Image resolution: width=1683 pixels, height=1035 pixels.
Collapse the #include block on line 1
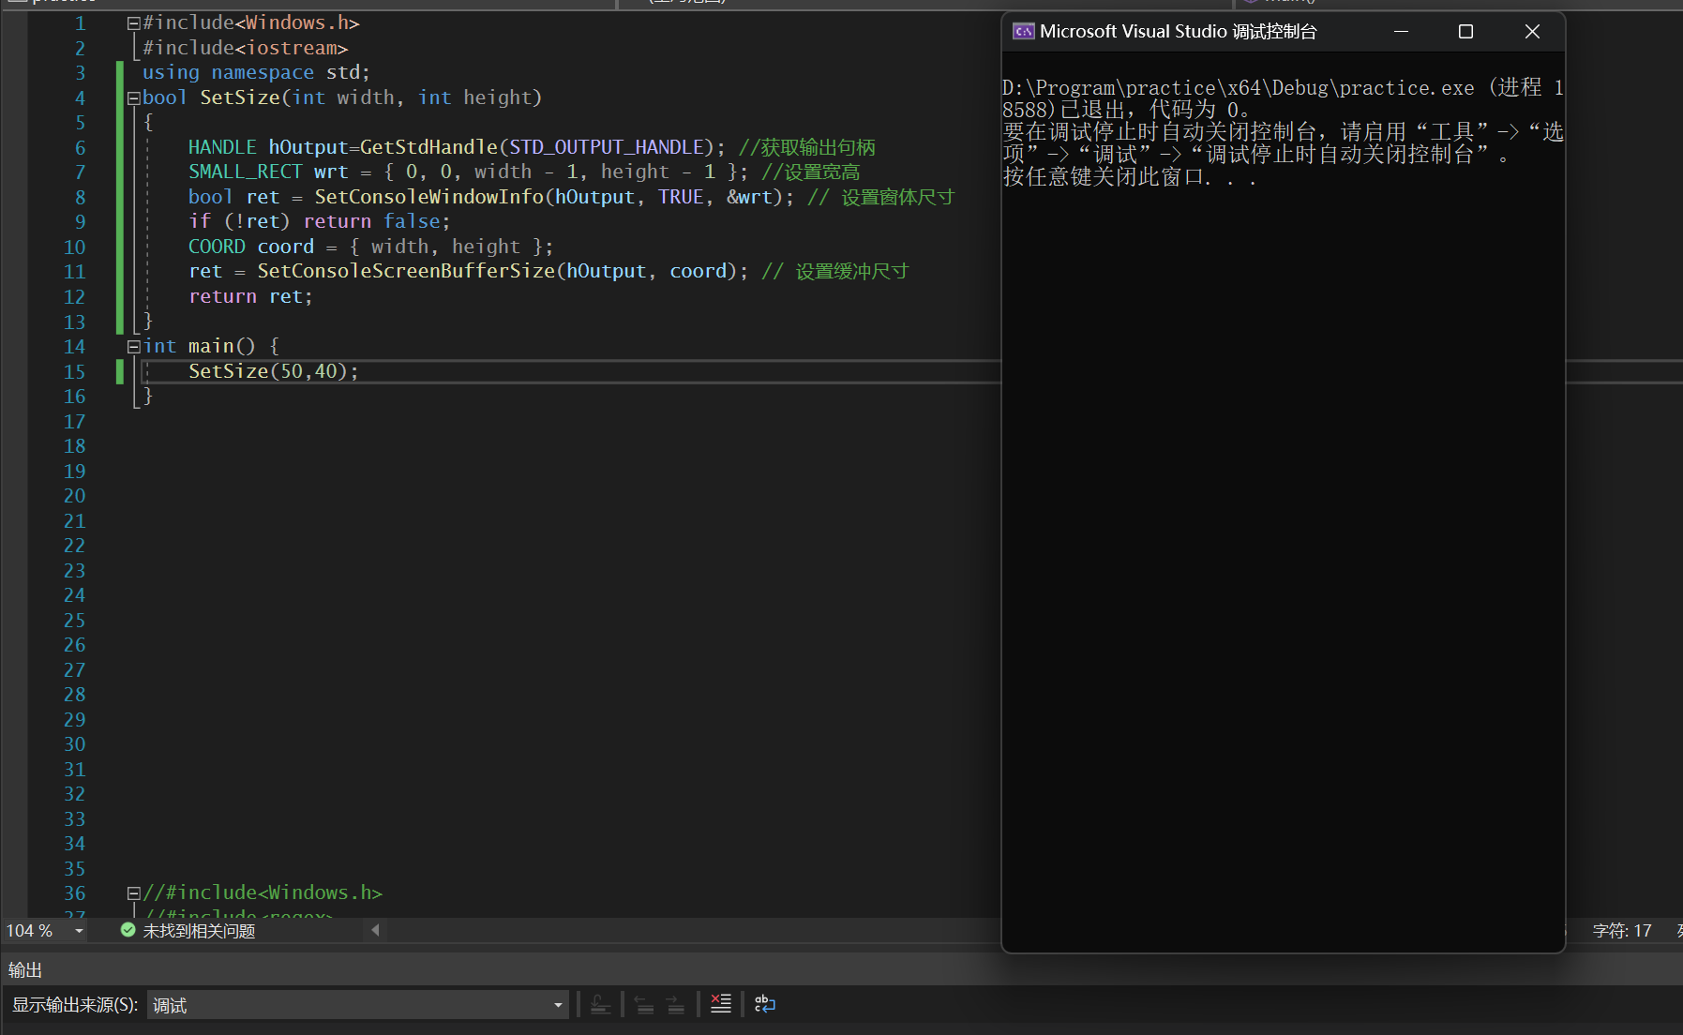[x=133, y=23]
